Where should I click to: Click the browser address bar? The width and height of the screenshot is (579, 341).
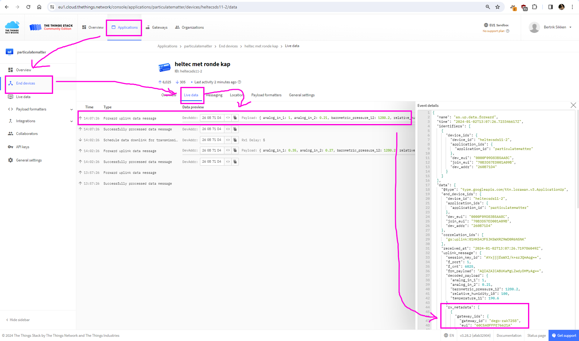(268, 7)
